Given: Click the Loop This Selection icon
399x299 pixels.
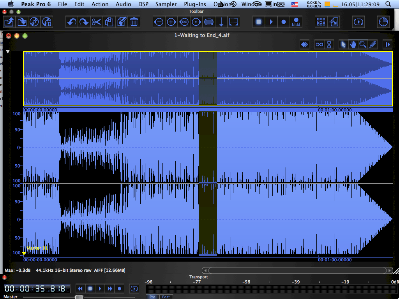Looking at the screenshot, I should [x=209, y=22].
